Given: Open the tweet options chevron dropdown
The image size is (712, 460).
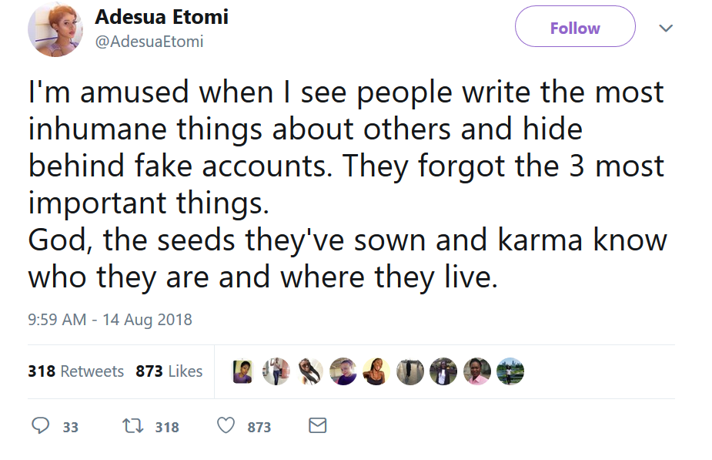Looking at the screenshot, I should [x=667, y=29].
